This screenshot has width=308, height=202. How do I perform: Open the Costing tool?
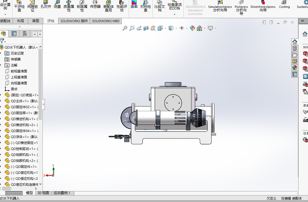point(284,5)
